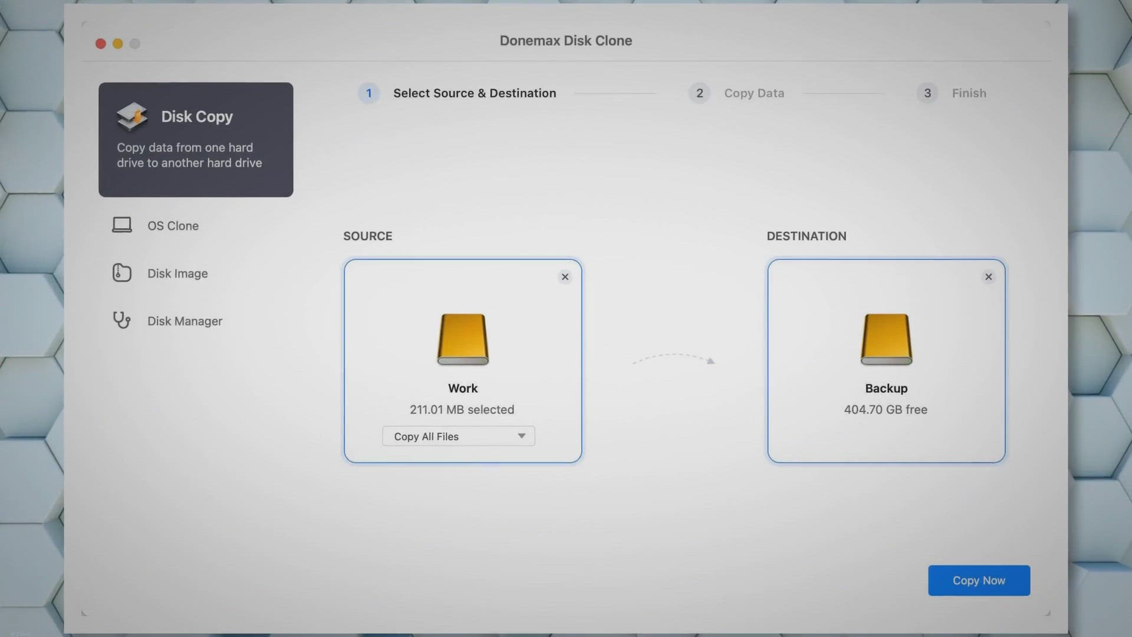
Task: Click the SOURCE heading
Action: [368, 236]
